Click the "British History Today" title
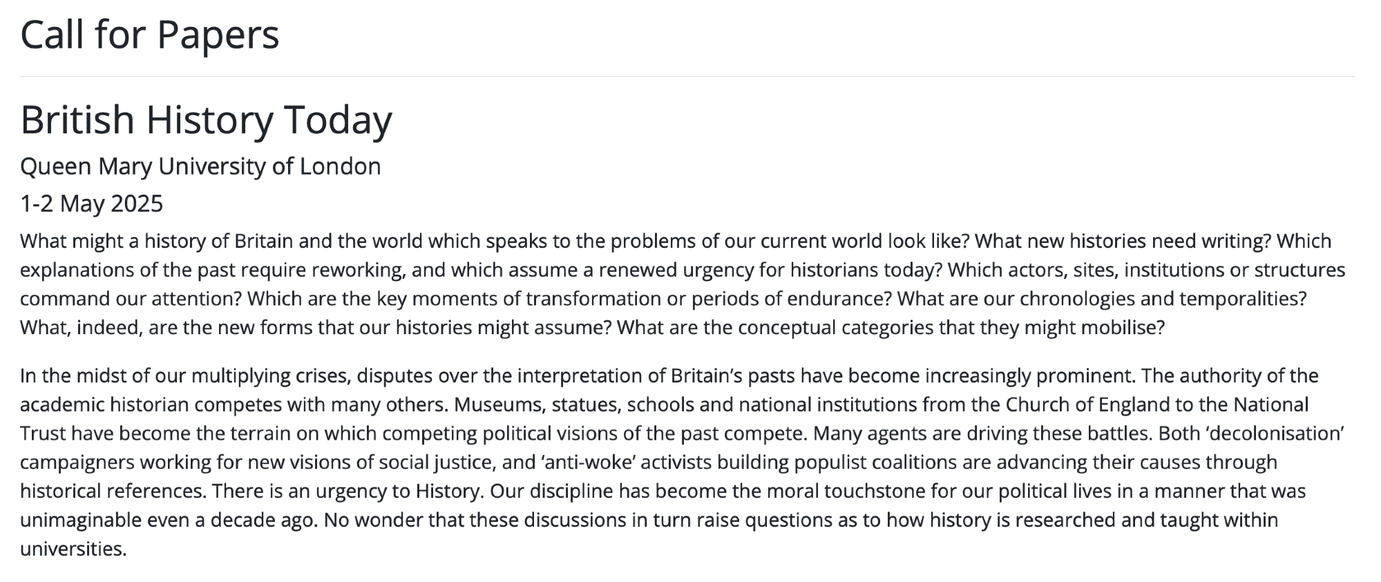Screen dimensions: 1381x582 (206, 119)
